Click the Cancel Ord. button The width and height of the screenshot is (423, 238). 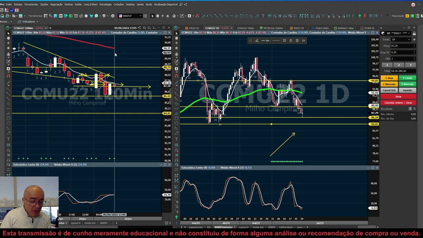(x=389, y=90)
